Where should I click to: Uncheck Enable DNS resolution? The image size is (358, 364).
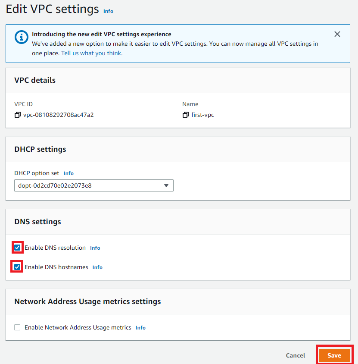(17, 248)
